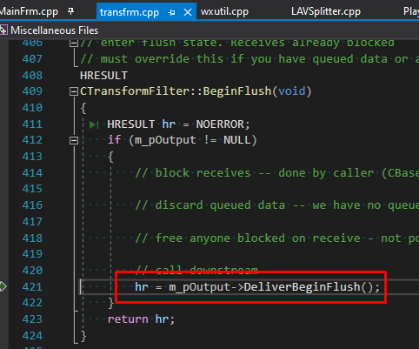Open the LAVSplitter.cpp tab
The height and width of the screenshot is (349, 419).
pyautogui.click(x=326, y=12)
